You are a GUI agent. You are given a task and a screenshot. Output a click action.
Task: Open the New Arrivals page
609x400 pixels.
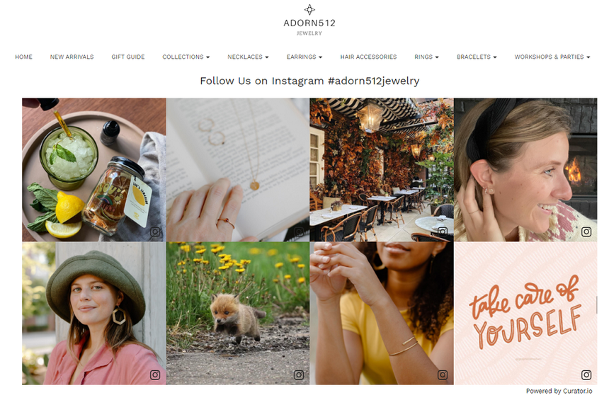tap(72, 57)
